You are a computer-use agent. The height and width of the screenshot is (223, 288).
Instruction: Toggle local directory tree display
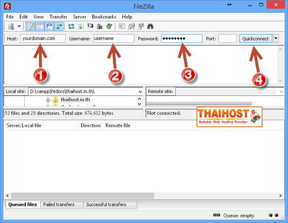pyautogui.click(x=40, y=26)
